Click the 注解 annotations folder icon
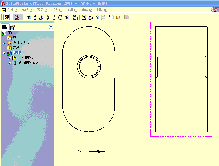This screenshot has width=219, height=166. [x=9, y=48]
